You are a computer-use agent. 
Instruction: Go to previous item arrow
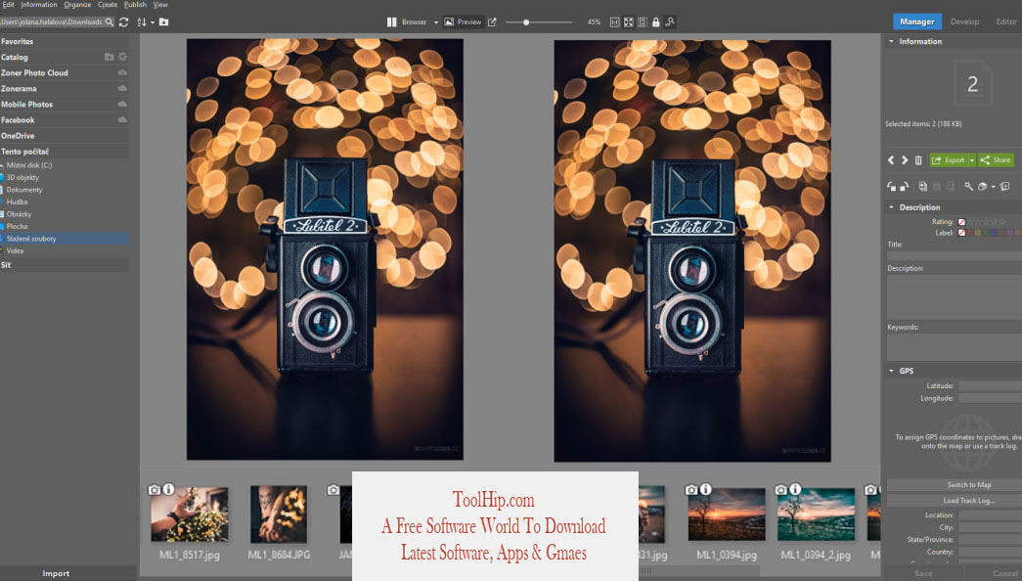891,159
